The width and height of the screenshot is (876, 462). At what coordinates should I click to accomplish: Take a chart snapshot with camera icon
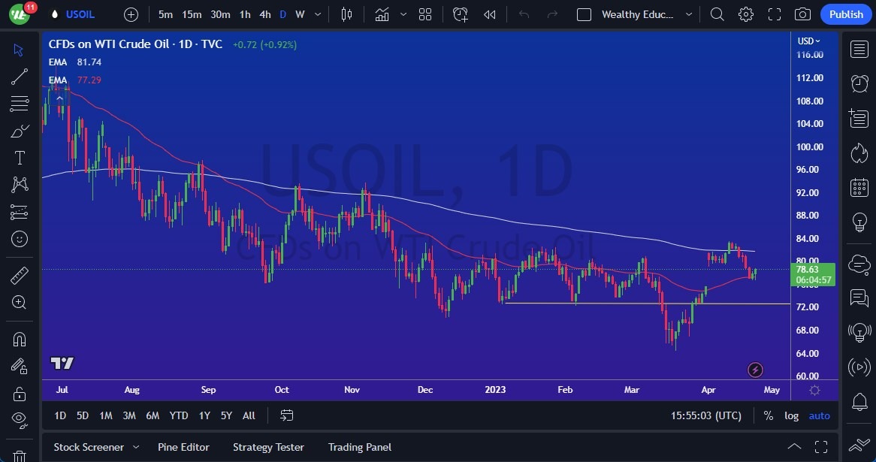pyautogui.click(x=803, y=14)
